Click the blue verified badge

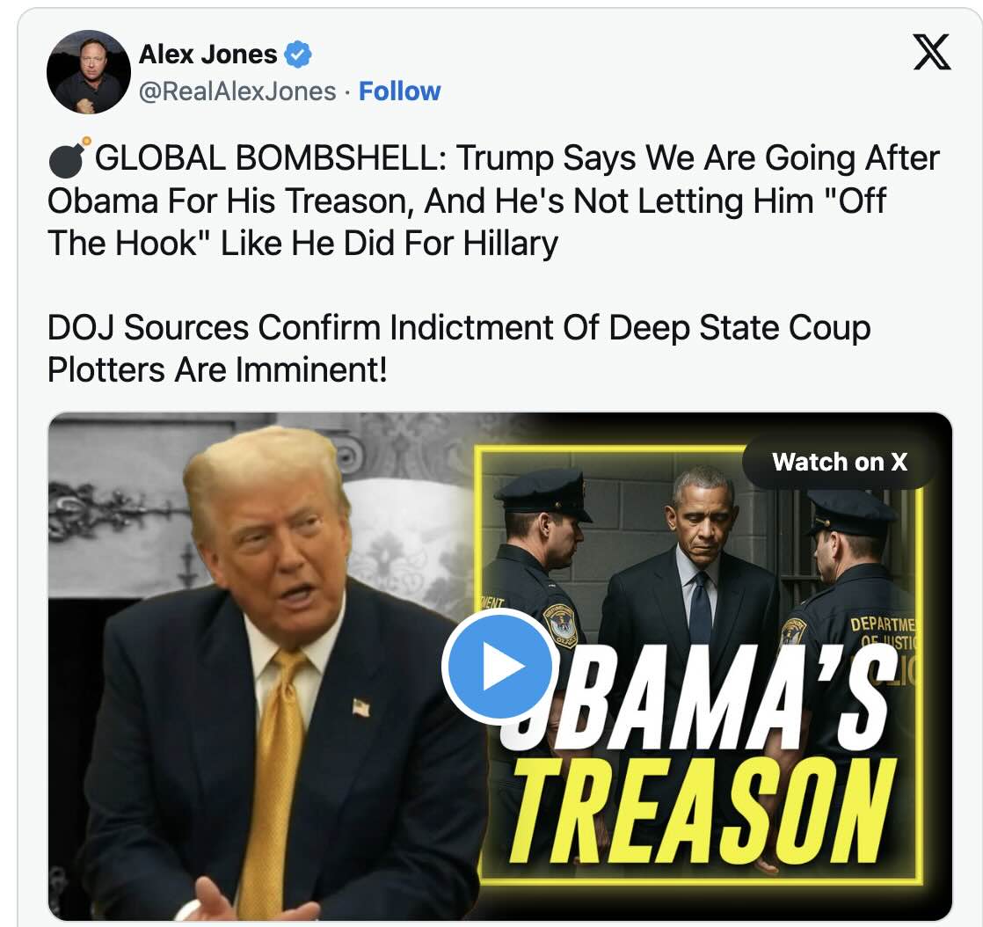tap(298, 55)
